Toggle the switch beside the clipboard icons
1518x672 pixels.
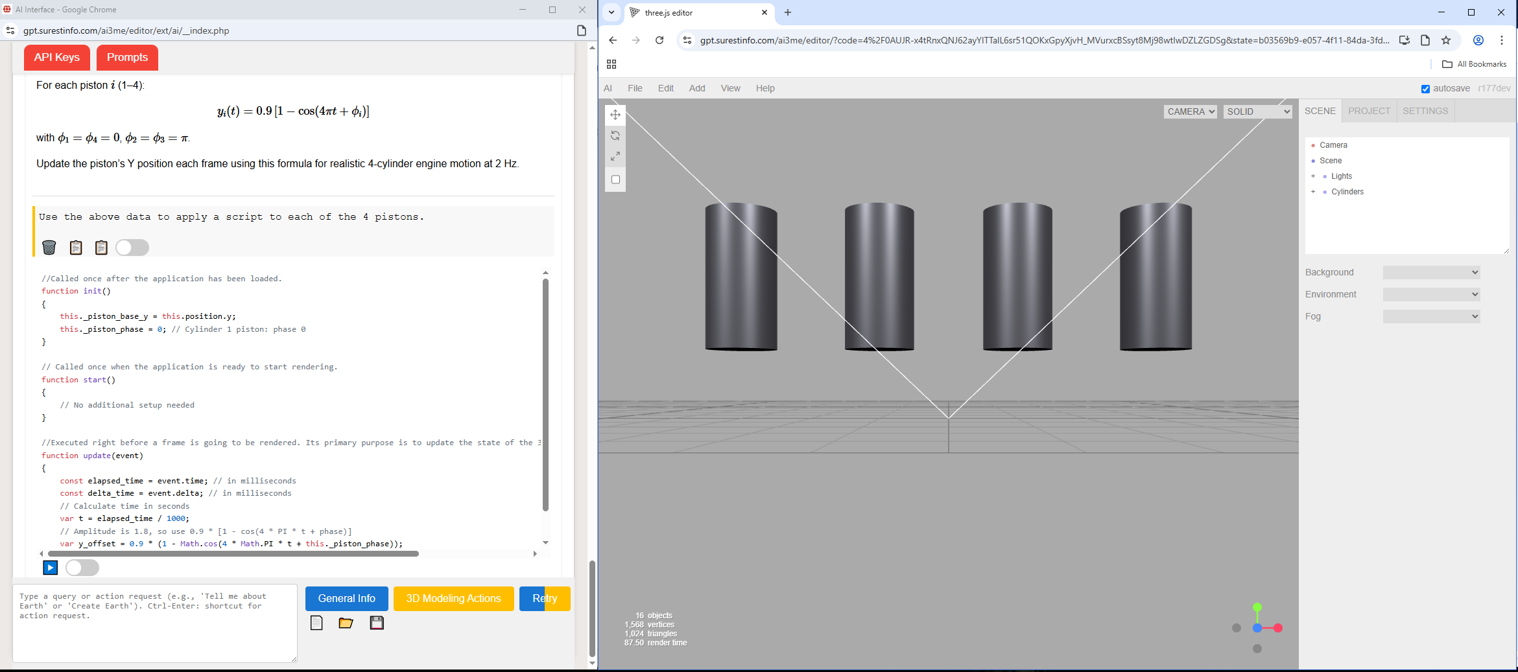pos(132,248)
